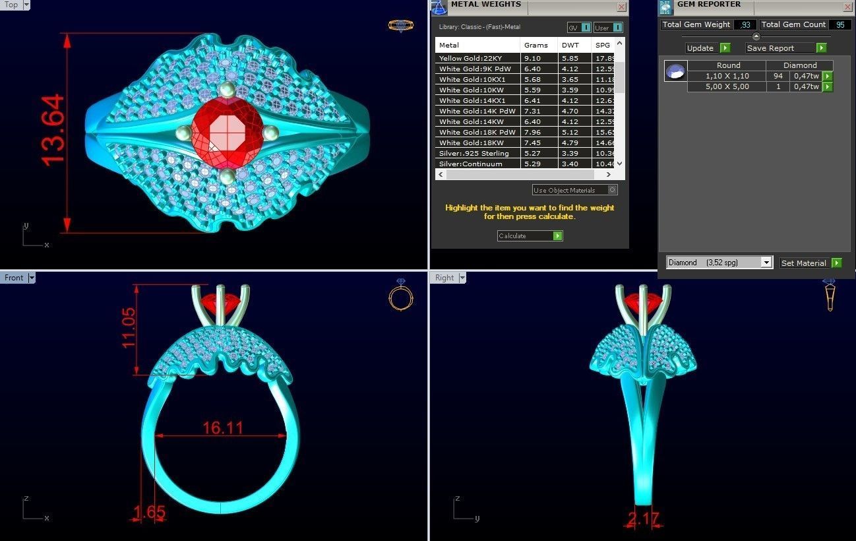Toggle Use Object Materials option

click(x=575, y=190)
